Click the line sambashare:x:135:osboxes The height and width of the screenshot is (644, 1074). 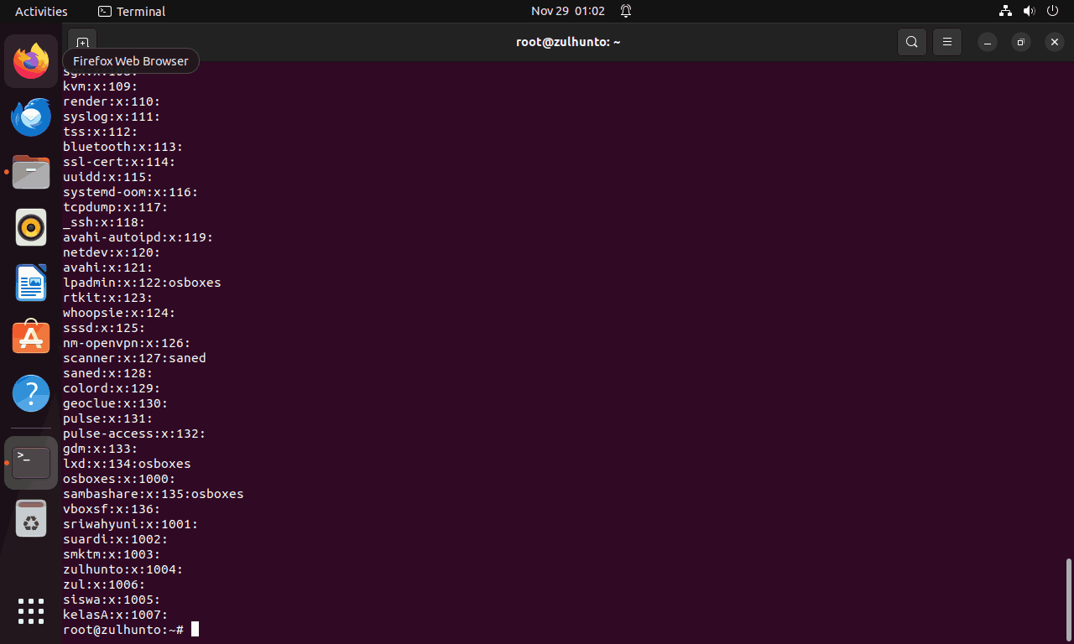[x=154, y=494]
